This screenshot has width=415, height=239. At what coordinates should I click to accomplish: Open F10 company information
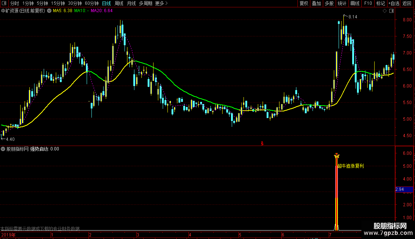(368, 3)
